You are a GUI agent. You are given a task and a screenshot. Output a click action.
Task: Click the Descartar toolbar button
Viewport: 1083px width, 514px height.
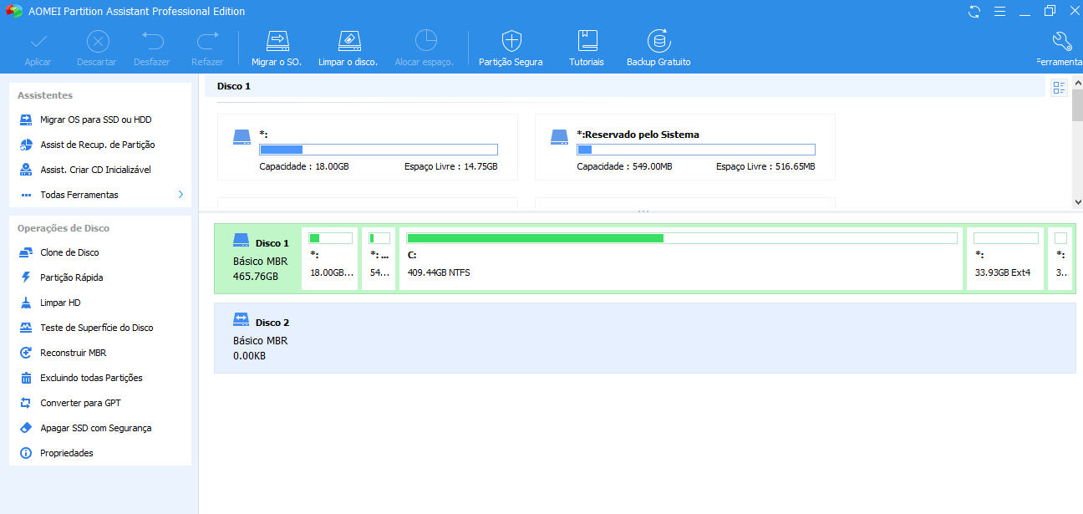97,48
